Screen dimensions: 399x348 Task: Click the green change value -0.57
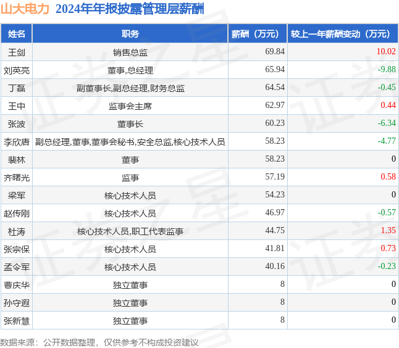[387, 212]
